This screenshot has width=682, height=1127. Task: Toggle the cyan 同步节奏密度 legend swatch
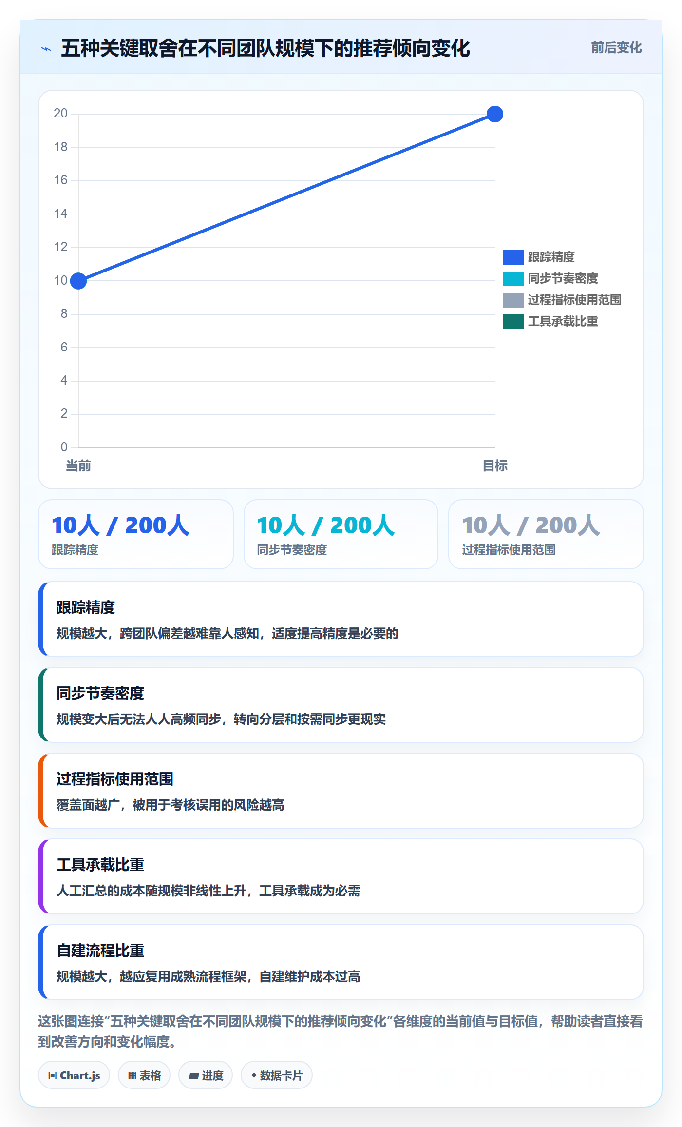(x=513, y=278)
